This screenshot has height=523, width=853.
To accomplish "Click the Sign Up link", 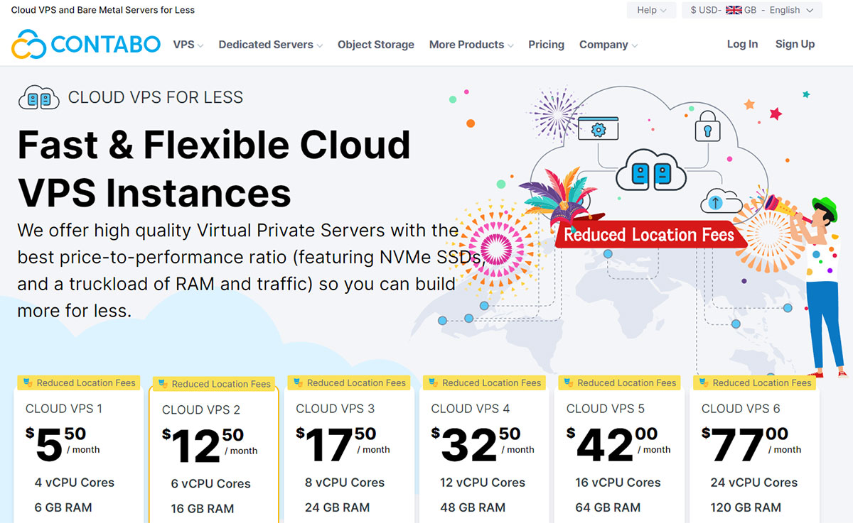I will pos(795,44).
